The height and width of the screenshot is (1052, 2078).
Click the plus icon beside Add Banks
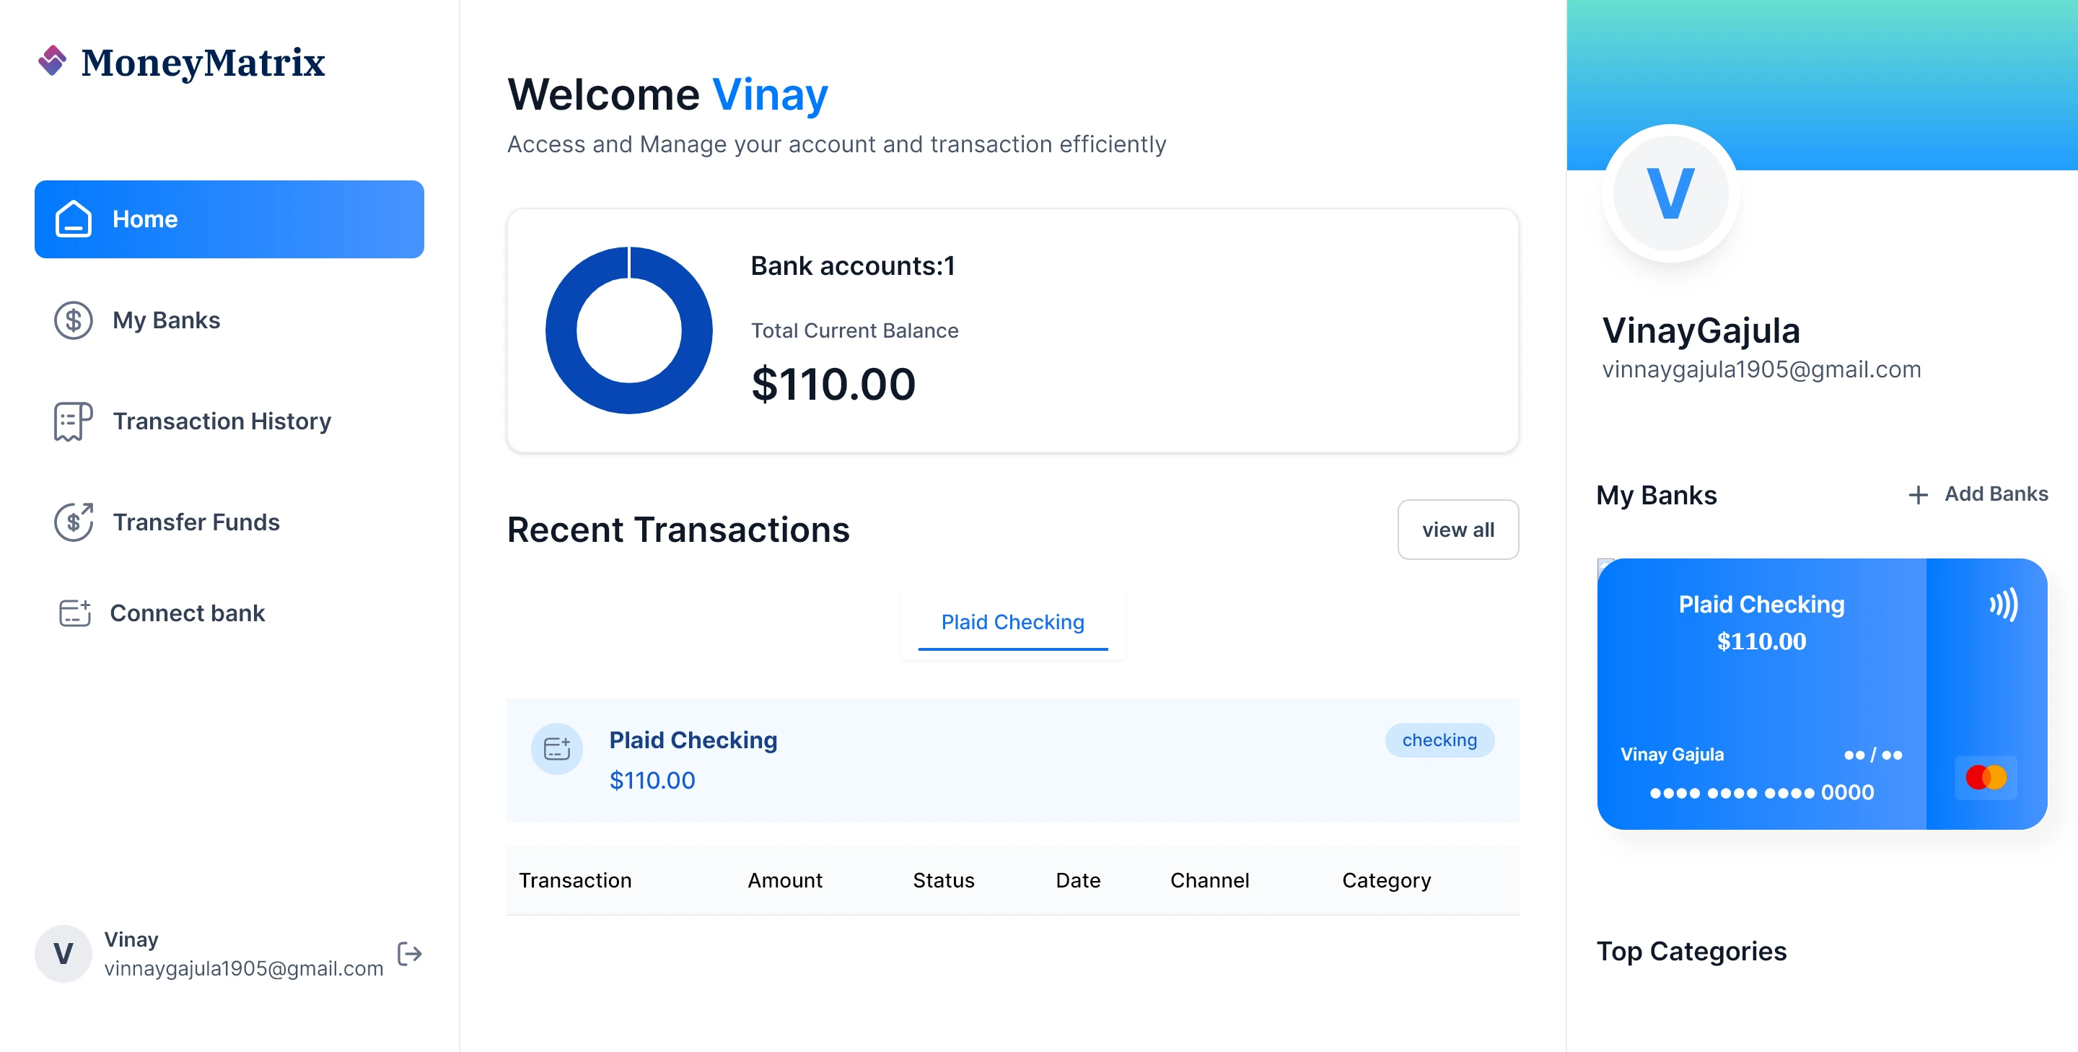(1919, 494)
